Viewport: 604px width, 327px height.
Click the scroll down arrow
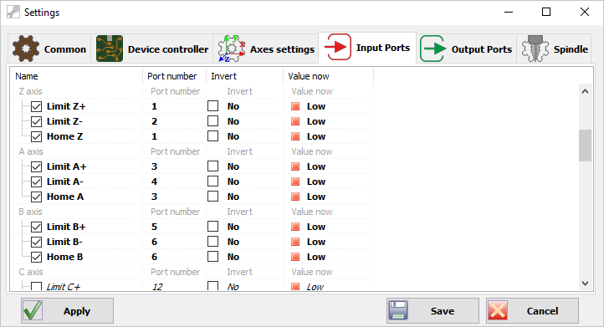585,284
